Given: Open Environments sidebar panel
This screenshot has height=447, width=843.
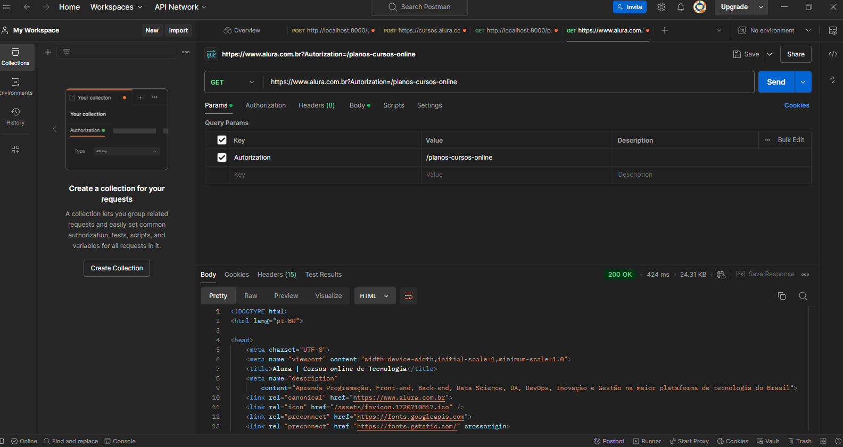Looking at the screenshot, I should pos(15,87).
